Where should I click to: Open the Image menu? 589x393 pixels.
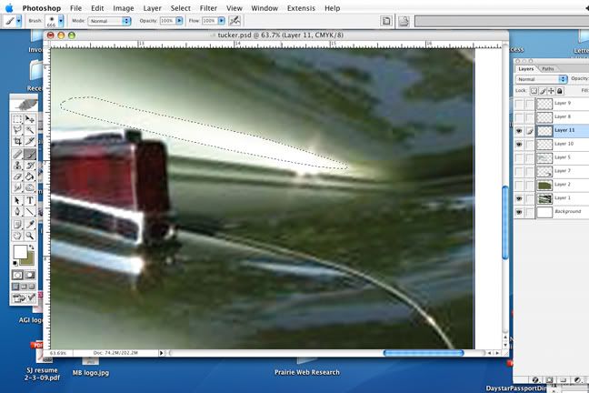point(124,8)
